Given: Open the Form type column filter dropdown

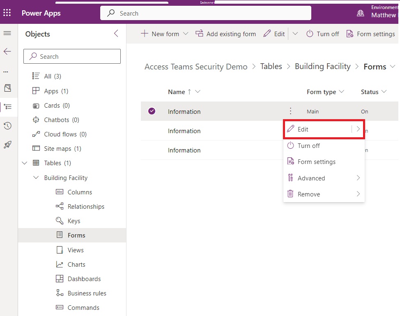Looking at the screenshot, I should [341, 92].
